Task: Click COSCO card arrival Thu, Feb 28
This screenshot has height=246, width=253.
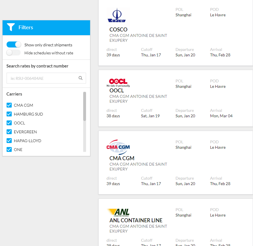Action: [x=220, y=55]
